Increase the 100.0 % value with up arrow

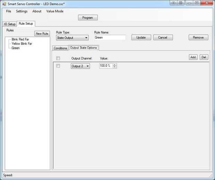click(x=115, y=65)
